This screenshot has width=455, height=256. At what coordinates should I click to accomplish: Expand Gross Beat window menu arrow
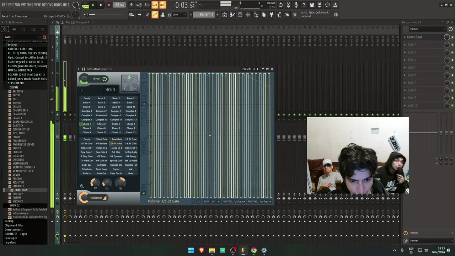(79, 69)
